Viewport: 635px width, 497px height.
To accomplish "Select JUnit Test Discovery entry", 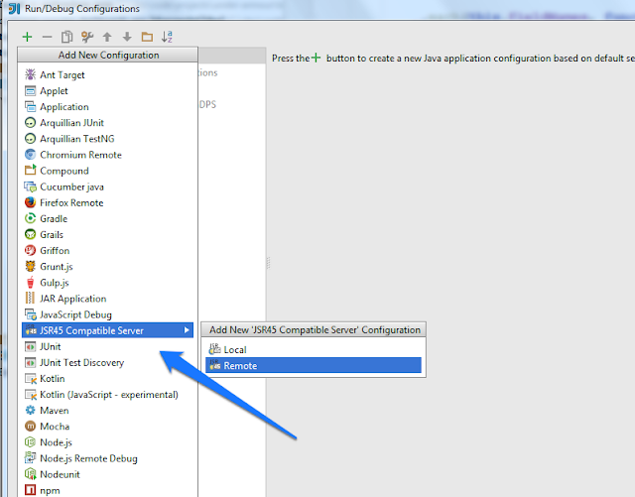I will point(107,362).
